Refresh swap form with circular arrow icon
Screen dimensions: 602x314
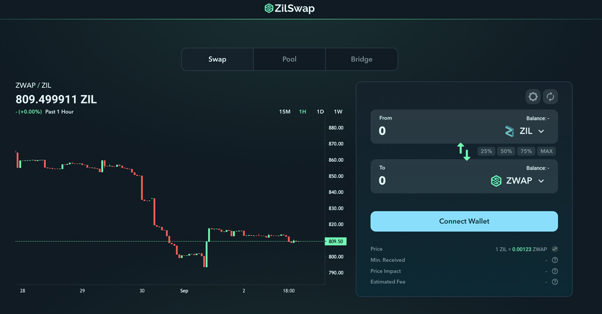click(550, 96)
